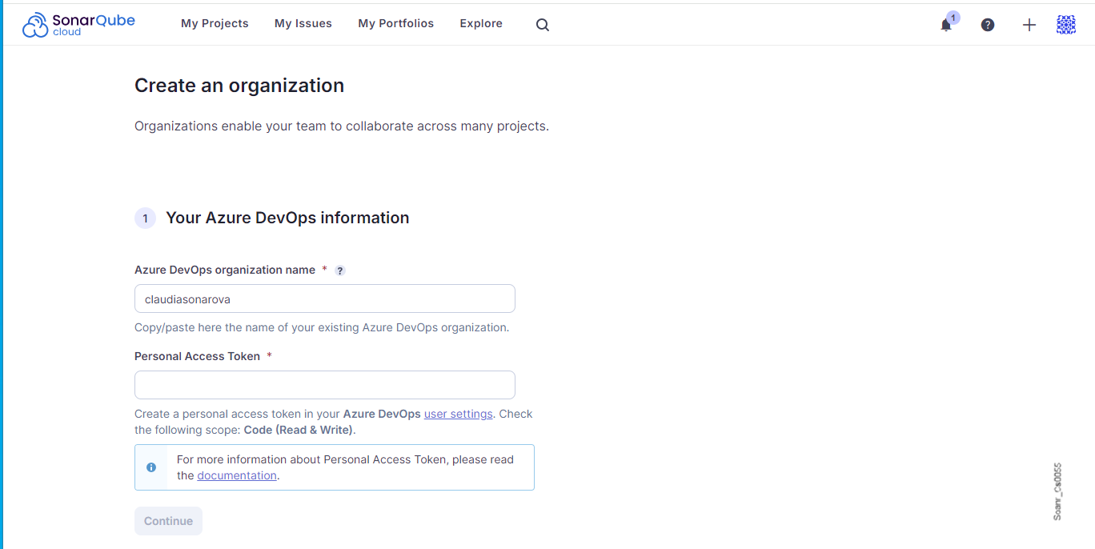
Task: Open the profile avatar menu
Action: click(x=1065, y=25)
